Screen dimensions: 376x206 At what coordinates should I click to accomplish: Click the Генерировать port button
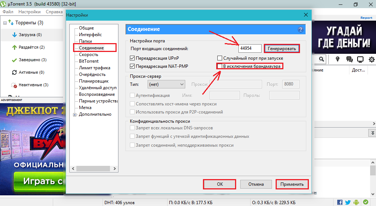(282, 49)
